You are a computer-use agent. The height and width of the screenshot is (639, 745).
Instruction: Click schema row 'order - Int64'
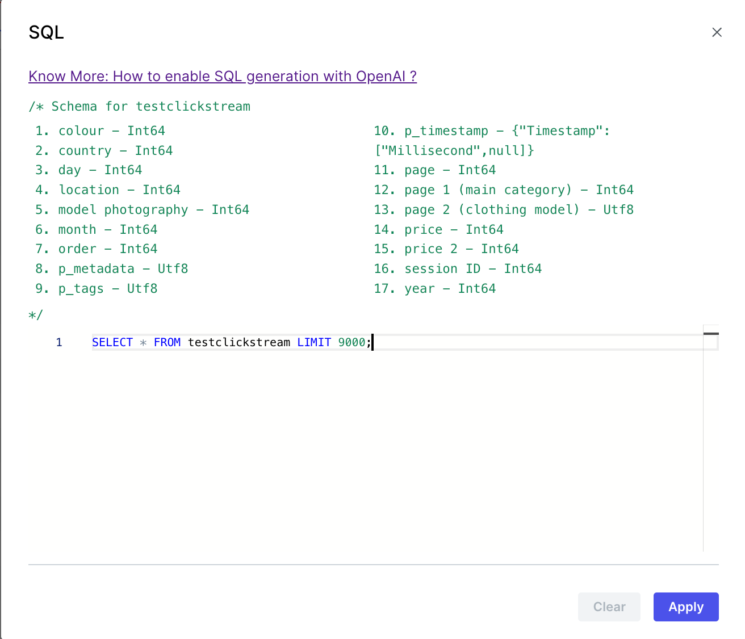point(97,249)
